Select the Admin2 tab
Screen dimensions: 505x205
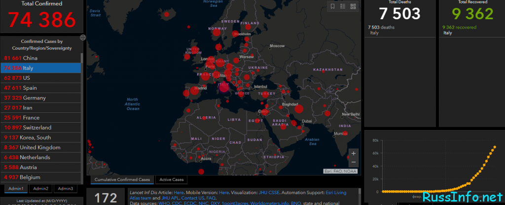coord(41,189)
